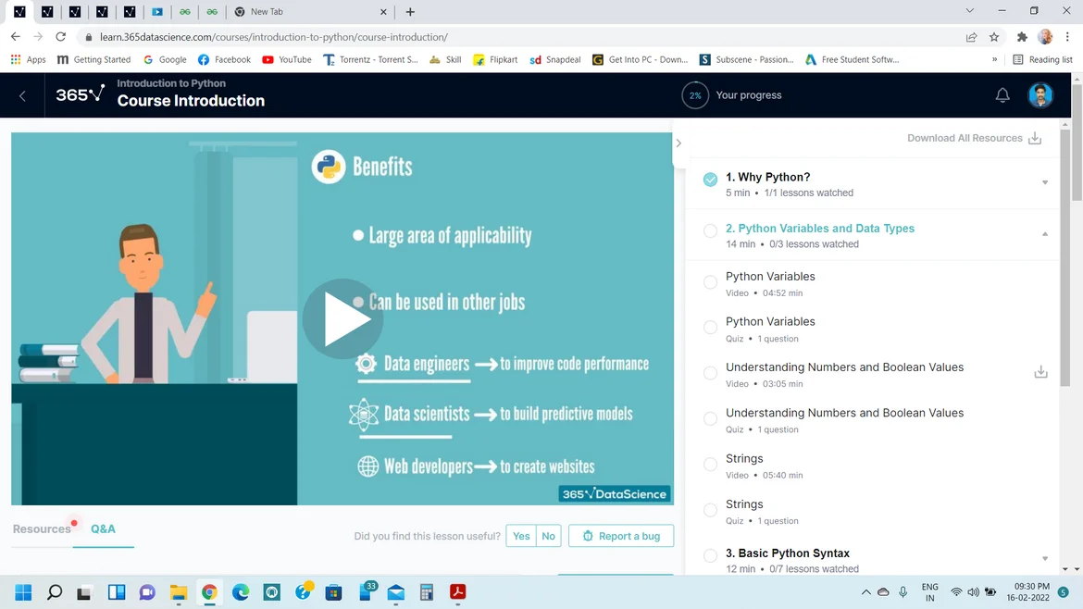The width and height of the screenshot is (1083, 609).
Task: Switch to the Q&A tab
Action: [103, 529]
